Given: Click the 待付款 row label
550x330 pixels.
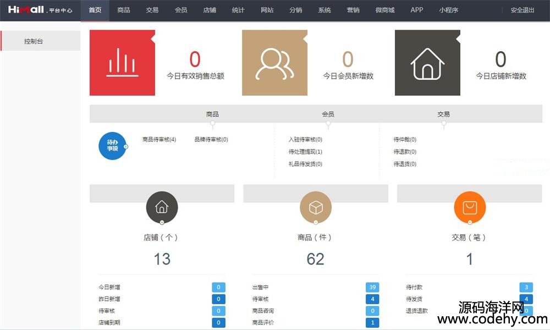Looking at the screenshot, I should (x=414, y=287).
